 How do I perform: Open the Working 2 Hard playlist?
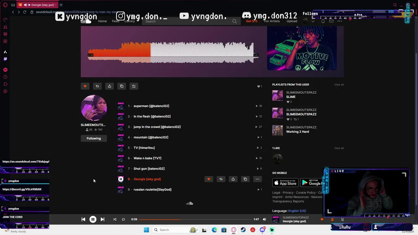point(297,132)
